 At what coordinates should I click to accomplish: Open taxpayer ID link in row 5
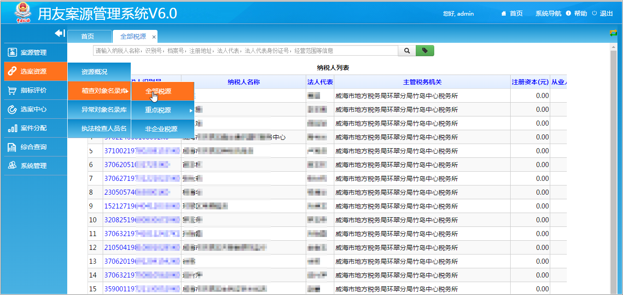pos(142,151)
